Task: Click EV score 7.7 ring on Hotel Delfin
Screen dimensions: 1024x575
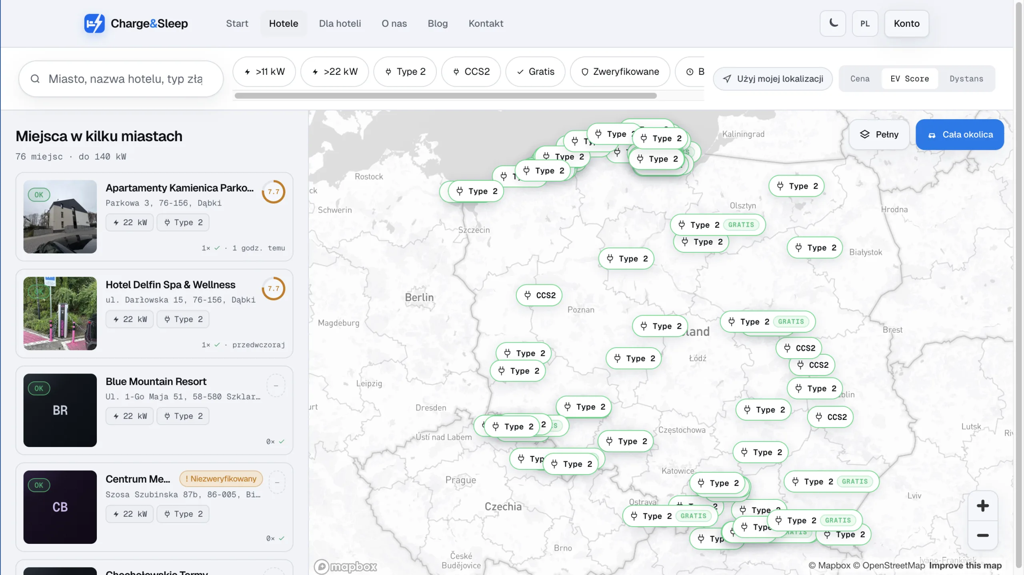Action: pyautogui.click(x=274, y=288)
